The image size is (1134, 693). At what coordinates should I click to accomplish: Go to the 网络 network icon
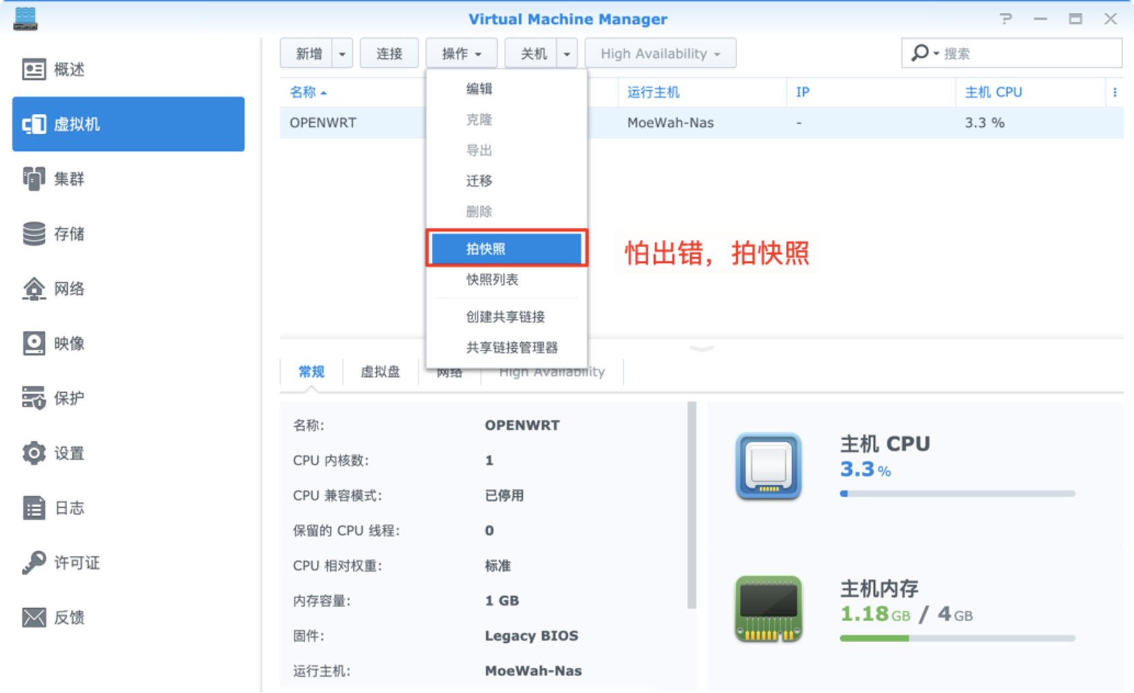pos(34,289)
